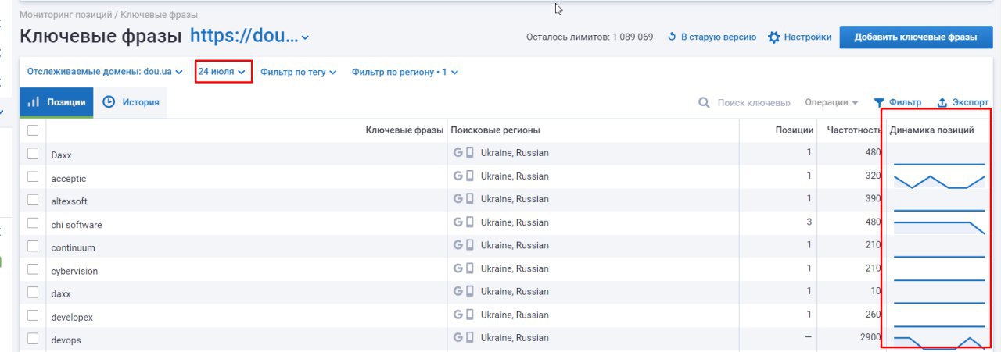
Task: Open the Настройки link
Action: tap(799, 37)
